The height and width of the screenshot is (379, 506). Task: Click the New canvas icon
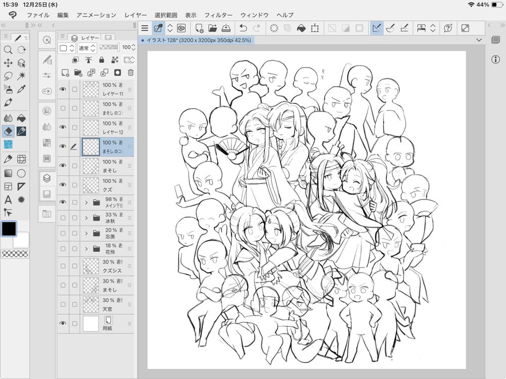click(x=199, y=28)
